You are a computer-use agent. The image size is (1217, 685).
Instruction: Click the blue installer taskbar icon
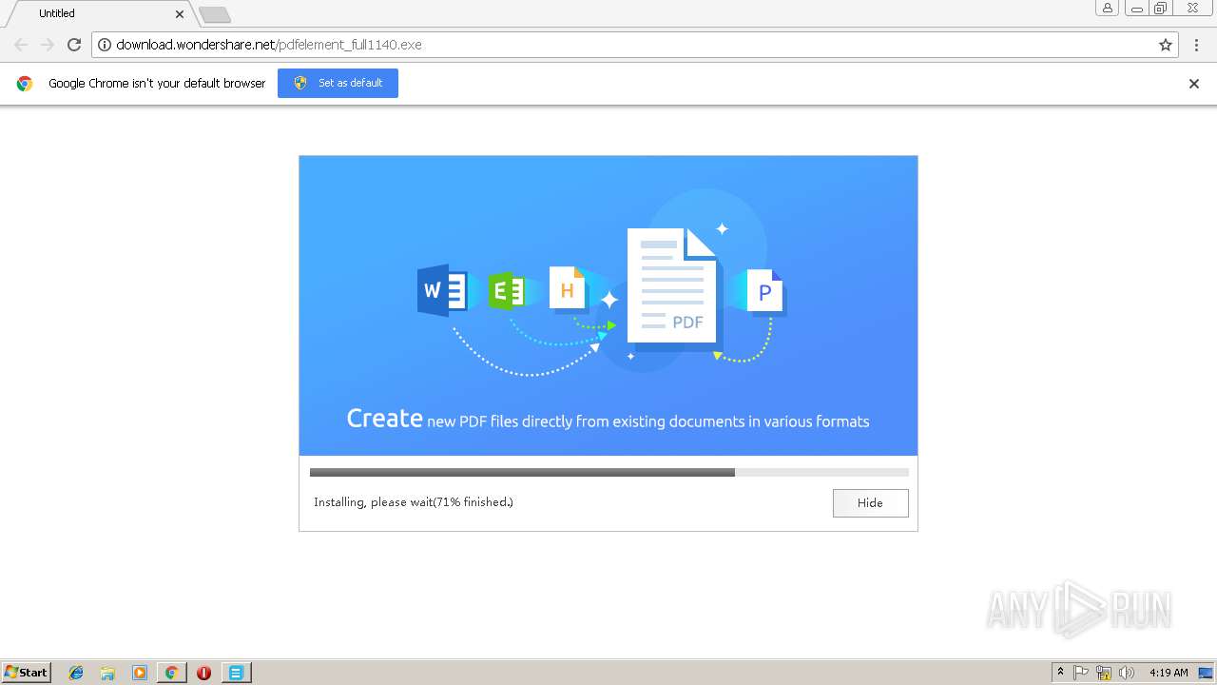236,673
